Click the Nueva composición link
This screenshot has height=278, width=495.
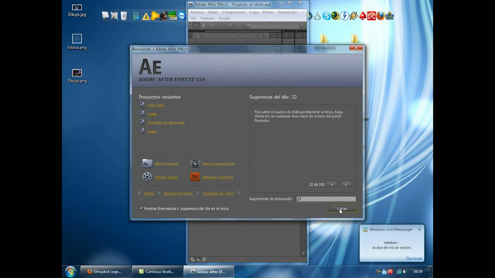pos(218,164)
